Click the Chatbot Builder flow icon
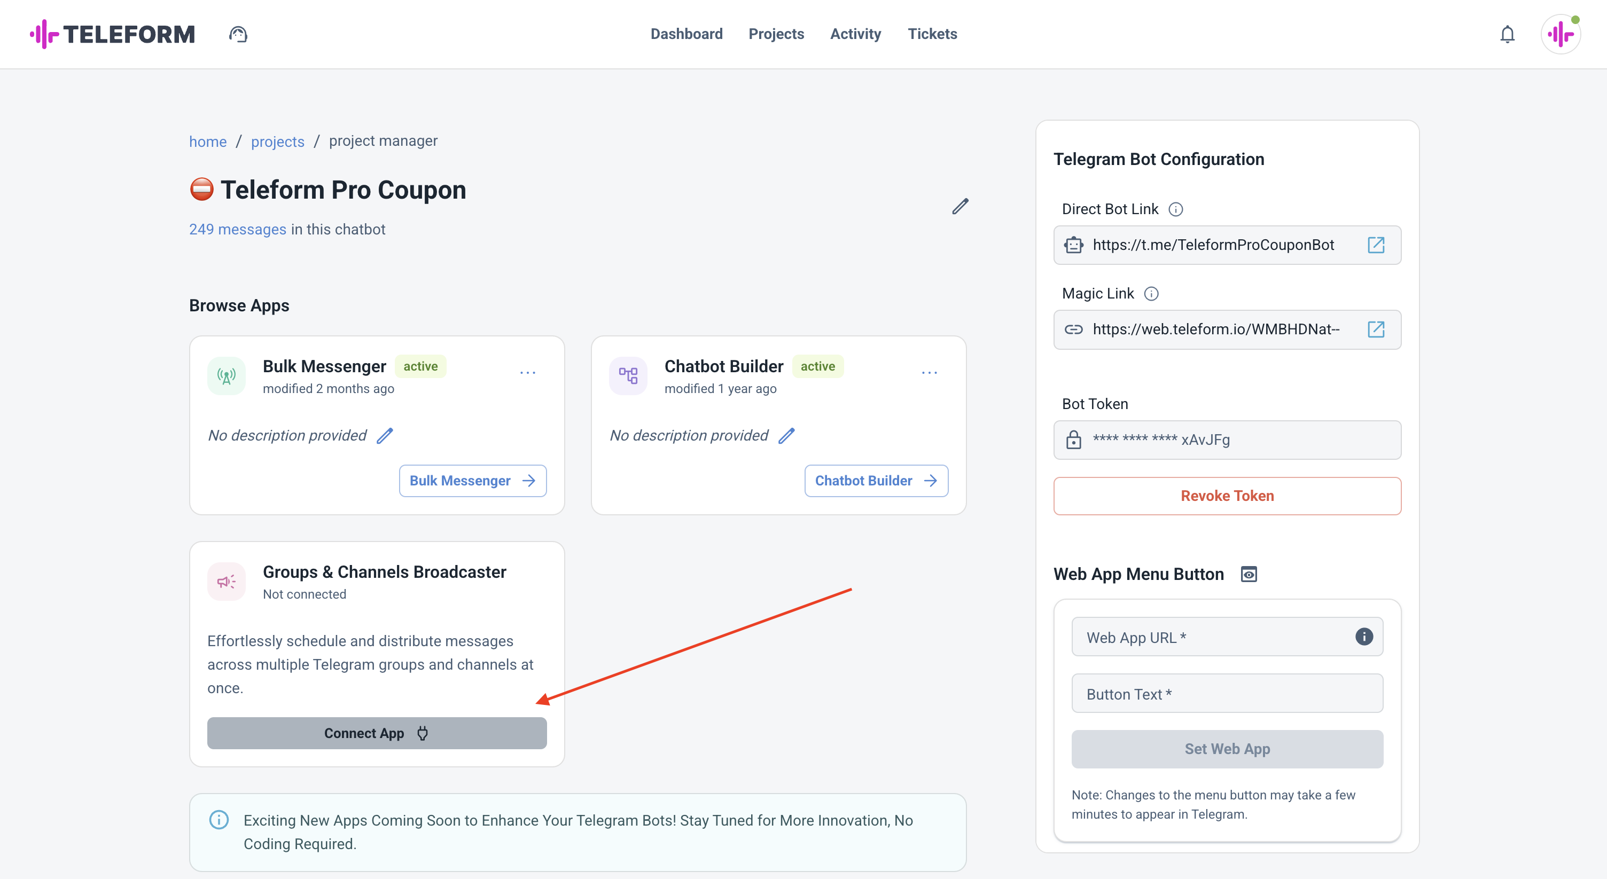Screen dimensions: 1607x879 click(x=628, y=376)
